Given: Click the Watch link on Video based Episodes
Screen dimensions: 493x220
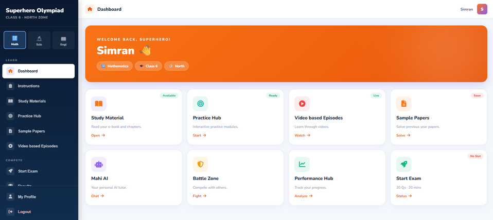Looking at the screenshot, I should pos(303,135).
